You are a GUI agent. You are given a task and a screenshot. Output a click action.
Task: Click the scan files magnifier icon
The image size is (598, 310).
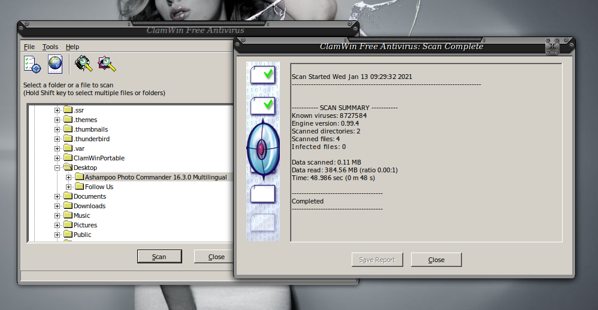(x=107, y=63)
